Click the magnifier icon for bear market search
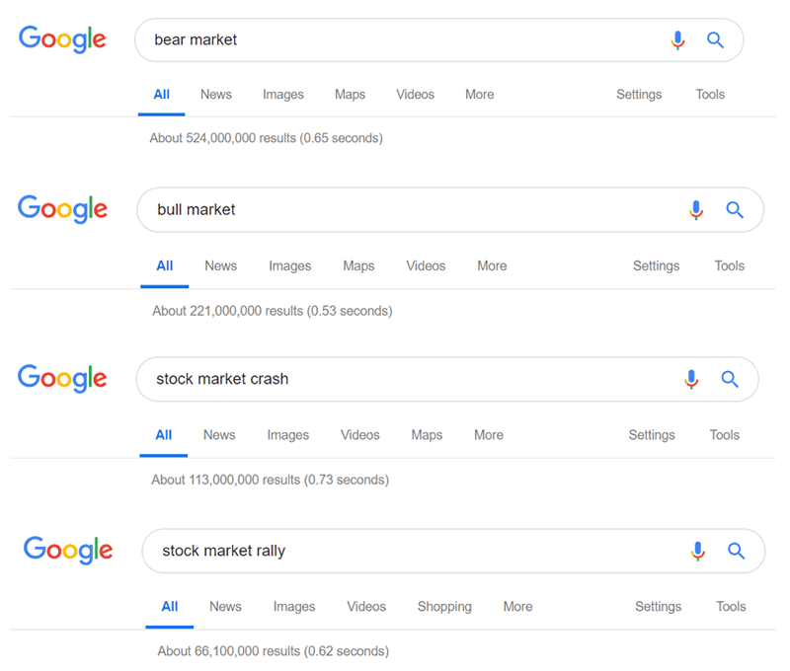790x671 pixels. [x=716, y=40]
